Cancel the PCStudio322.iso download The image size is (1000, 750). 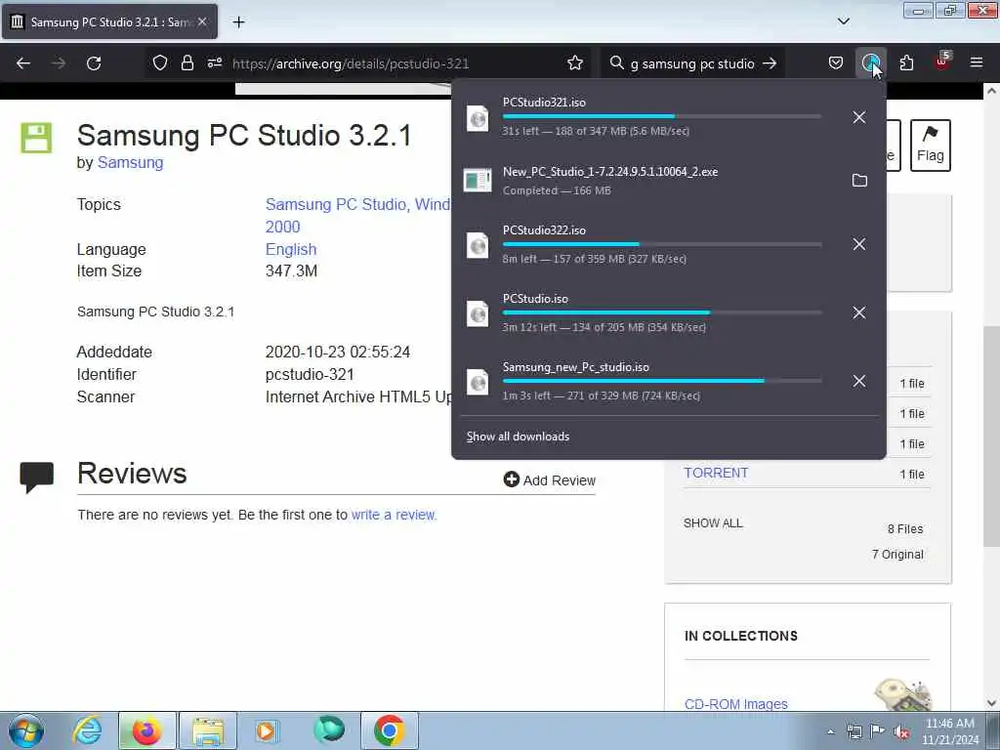click(x=859, y=244)
